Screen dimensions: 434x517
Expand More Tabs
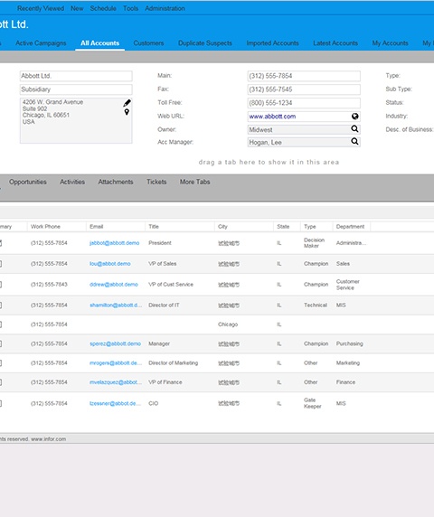click(x=195, y=182)
